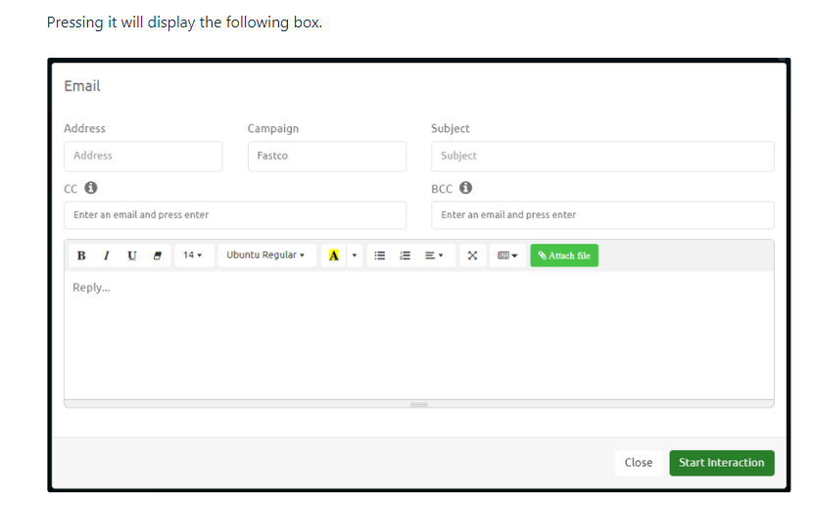
Task: Insert an ordered numbered list
Action: click(404, 255)
